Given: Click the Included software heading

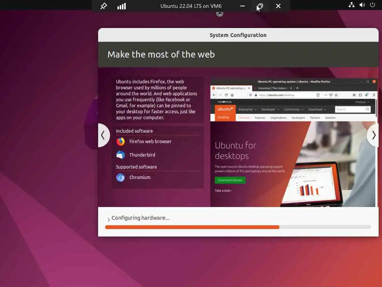Looking at the screenshot, I should (x=134, y=131).
